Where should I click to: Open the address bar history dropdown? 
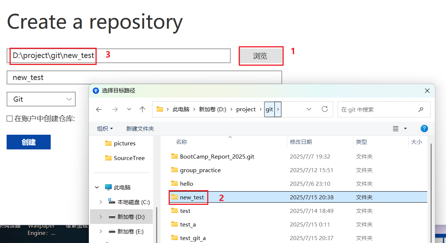click(309, 109)
